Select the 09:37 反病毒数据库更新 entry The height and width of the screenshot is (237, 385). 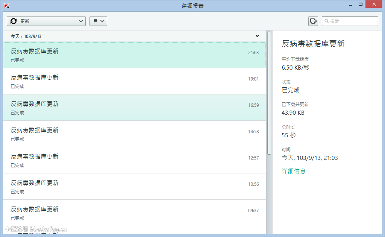click(x=135, y=213)
